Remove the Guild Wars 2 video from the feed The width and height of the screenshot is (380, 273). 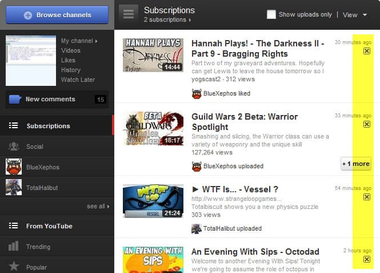point(367,124)
